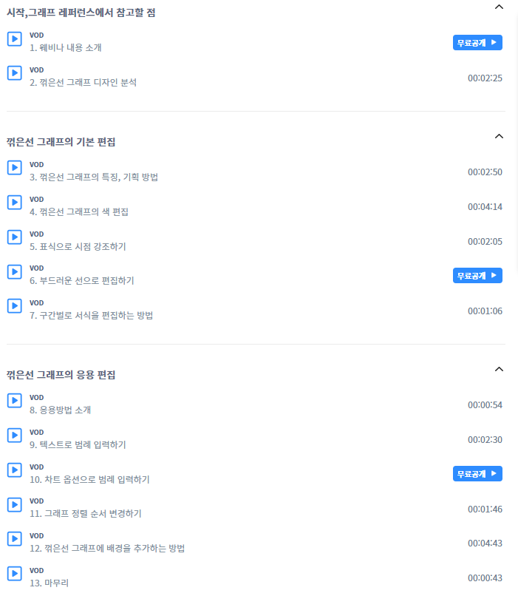Open 무료공개 preview for 부드러운 선으로 편집하기

pos(477,276)
